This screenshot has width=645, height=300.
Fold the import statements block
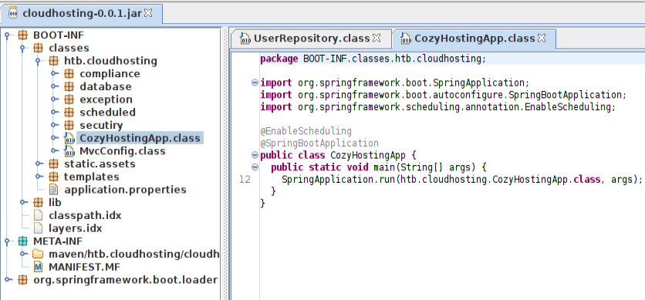click(255, 83)
